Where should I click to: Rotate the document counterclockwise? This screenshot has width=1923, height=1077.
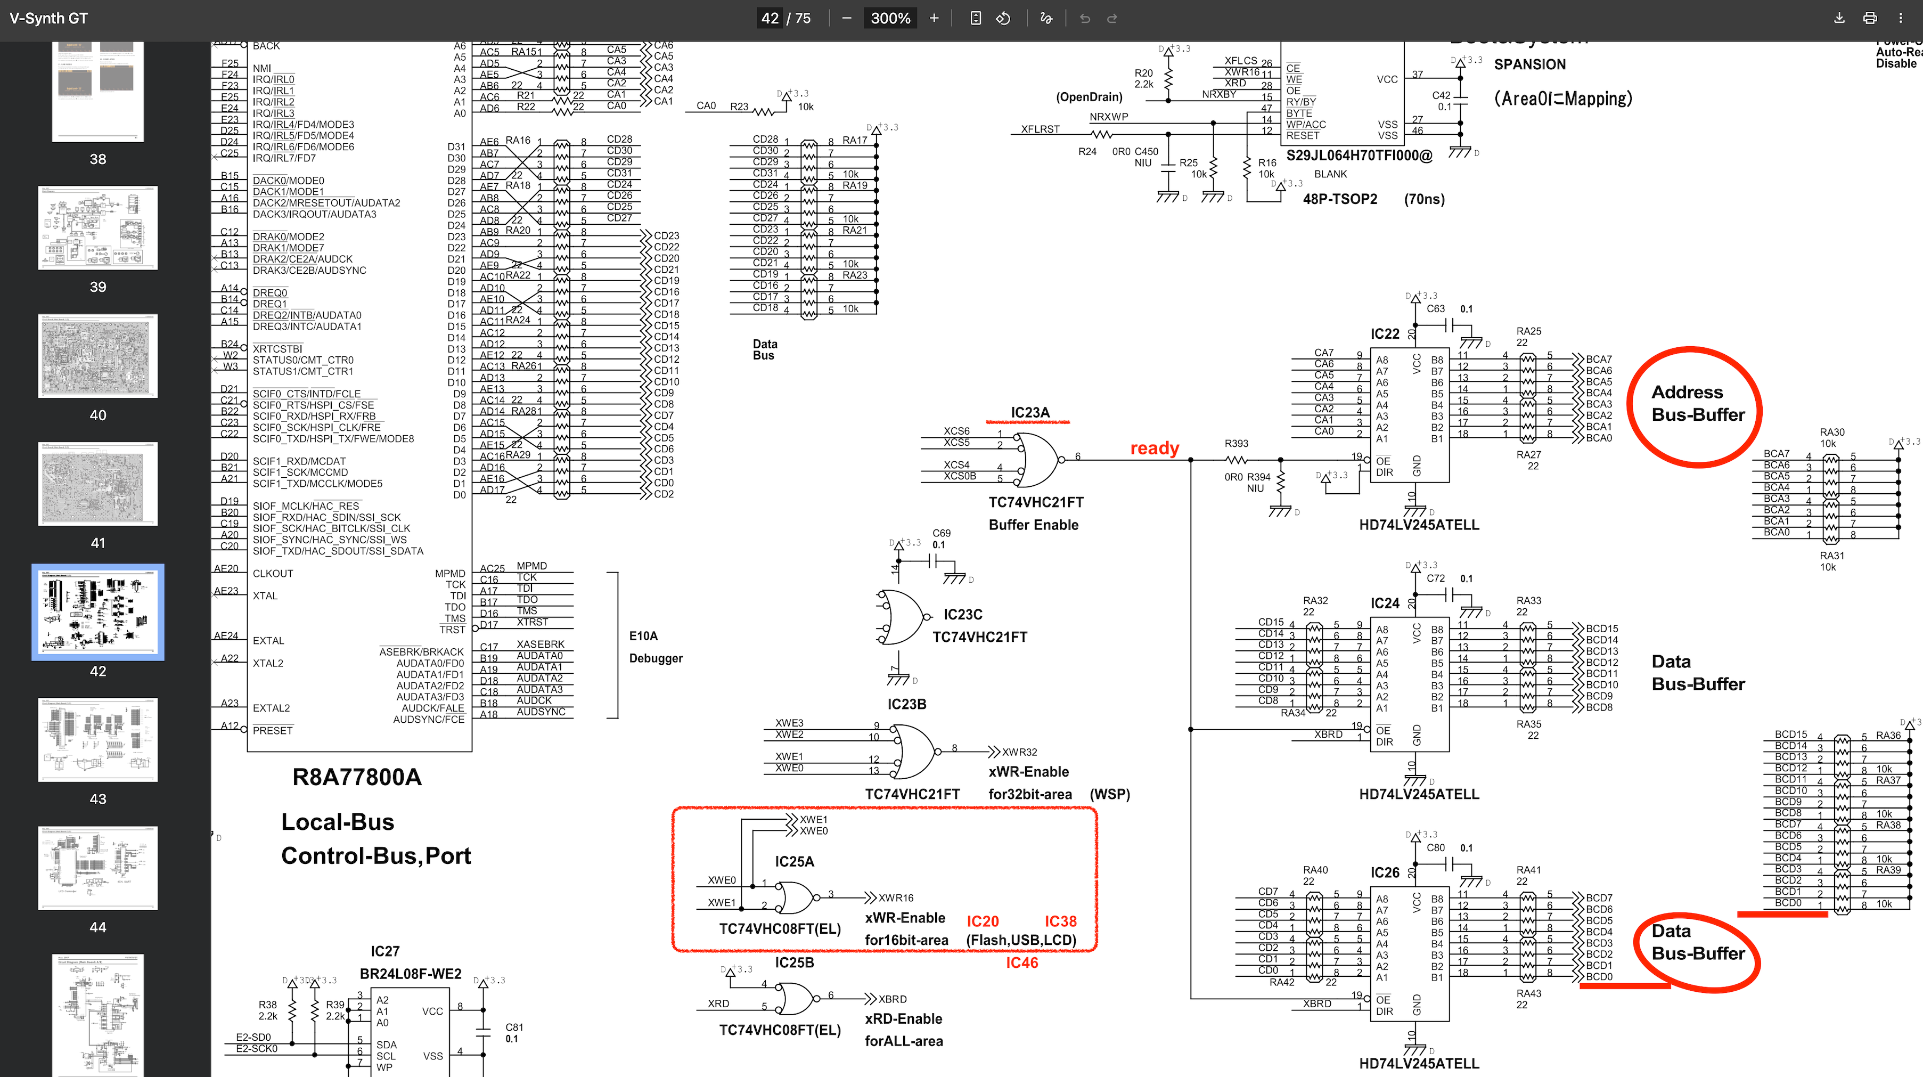point(1003,18)
